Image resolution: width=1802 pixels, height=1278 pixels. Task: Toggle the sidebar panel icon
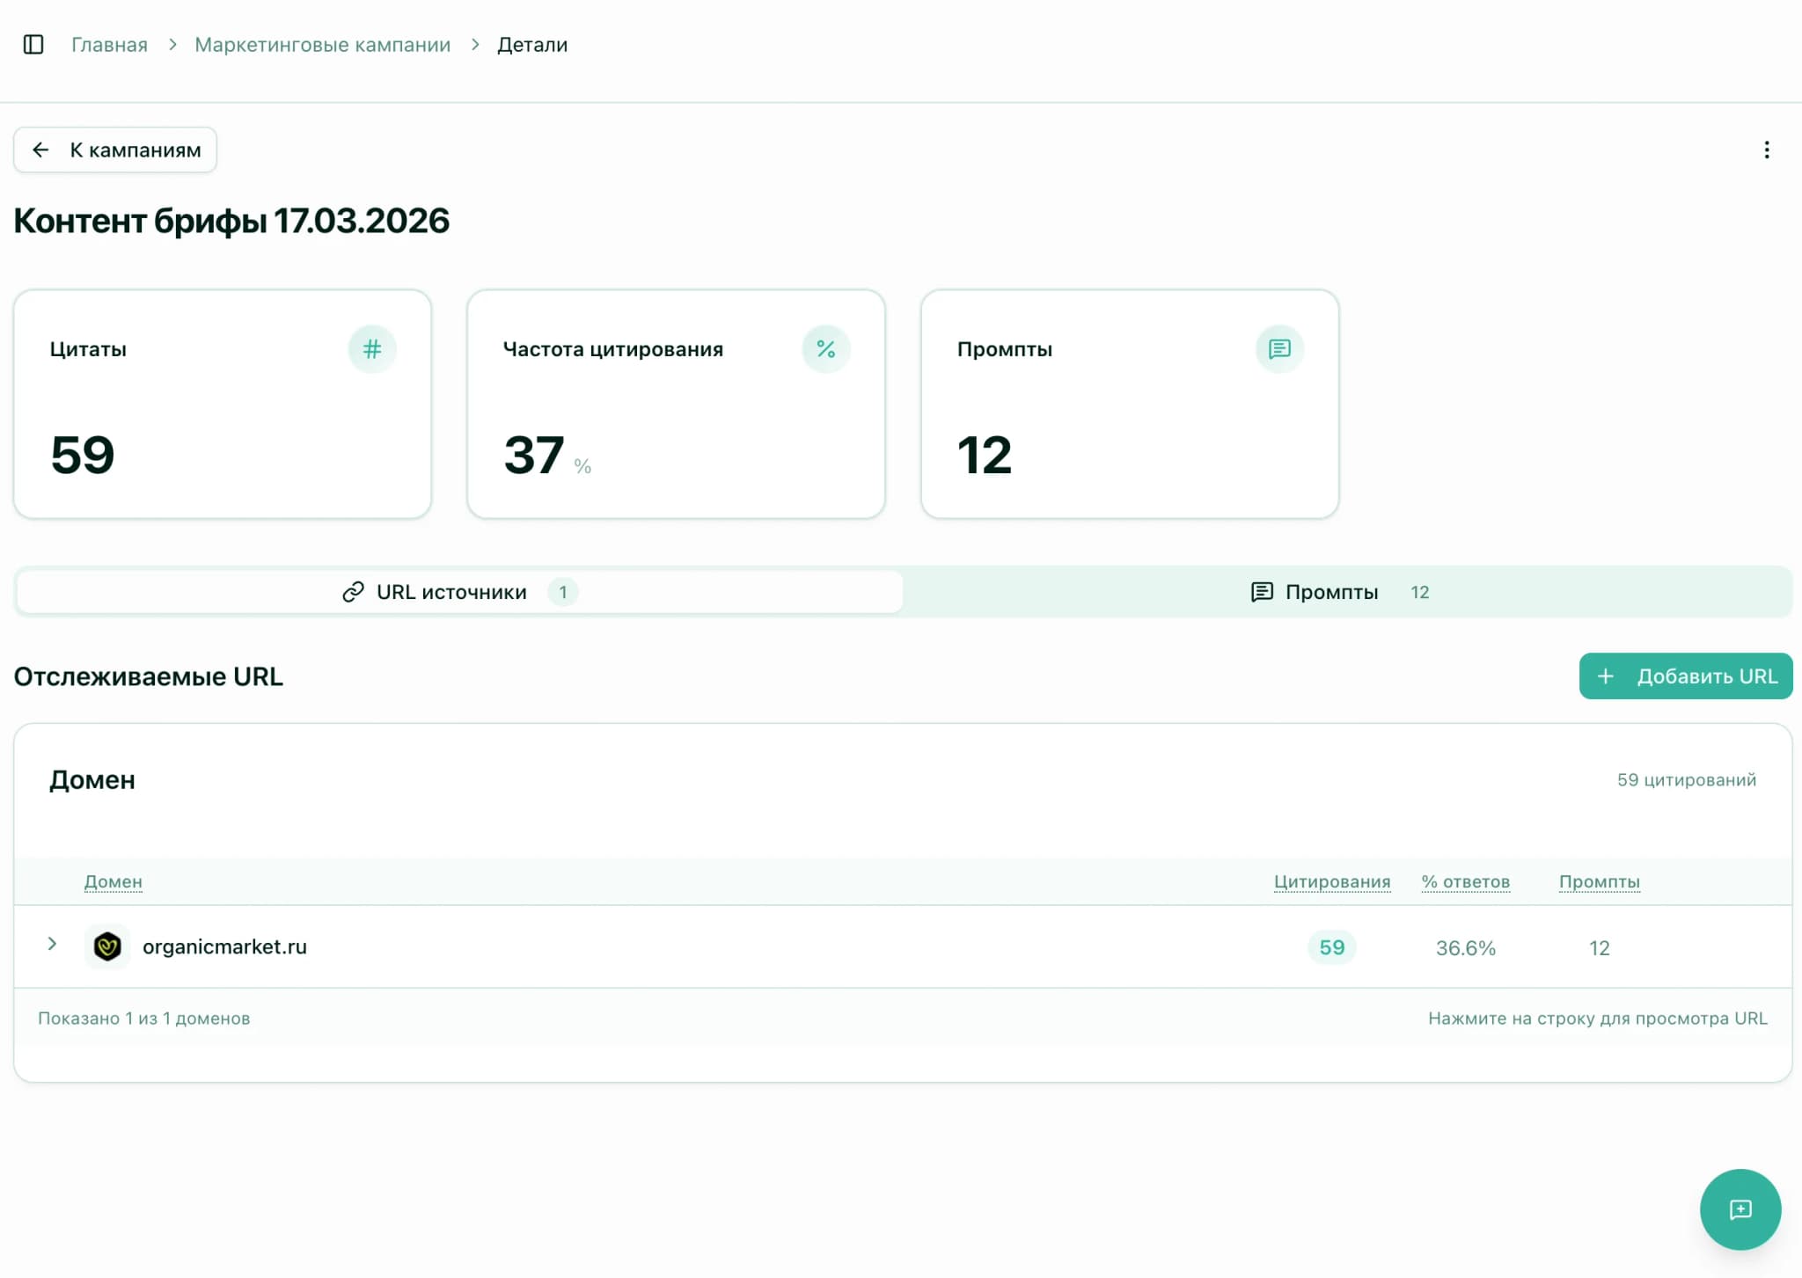click(x=33, y=45)
